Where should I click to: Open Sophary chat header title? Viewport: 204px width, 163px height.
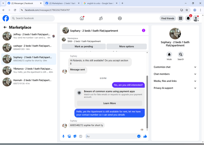point(94,31)
